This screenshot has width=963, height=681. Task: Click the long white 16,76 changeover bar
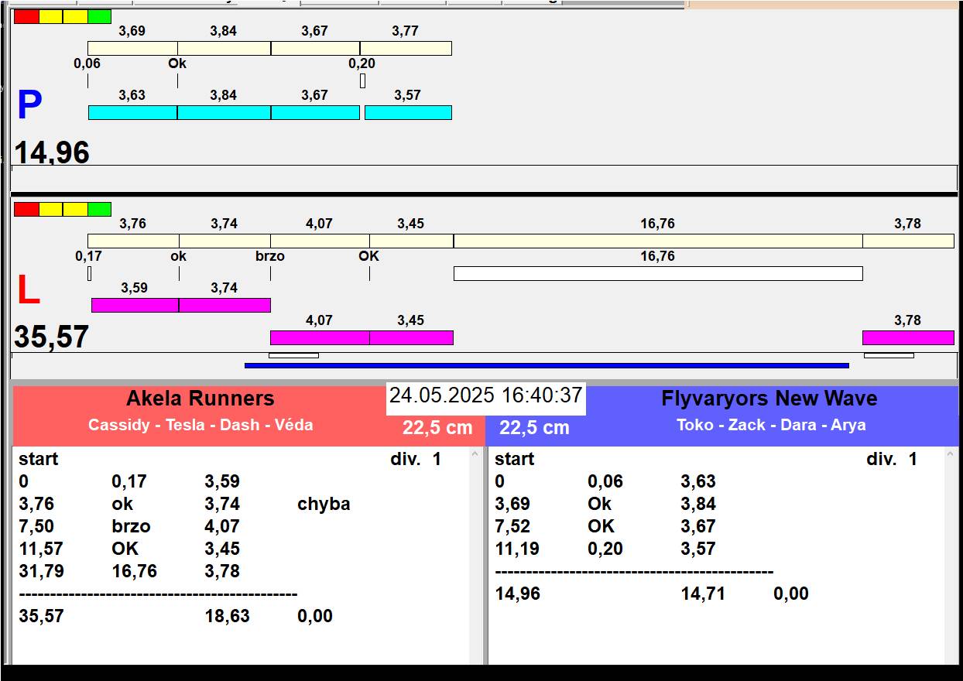tap(657, 273)
